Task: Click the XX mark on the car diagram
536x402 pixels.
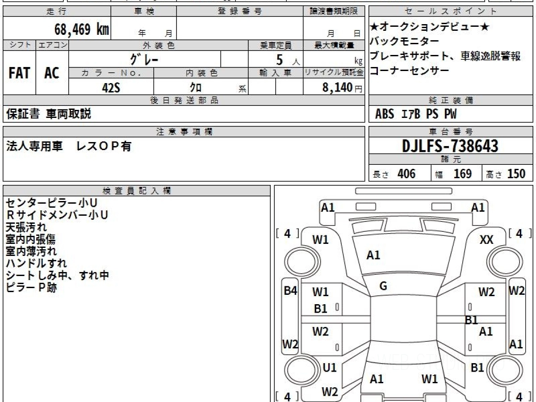Action: [x=486, y=240]
